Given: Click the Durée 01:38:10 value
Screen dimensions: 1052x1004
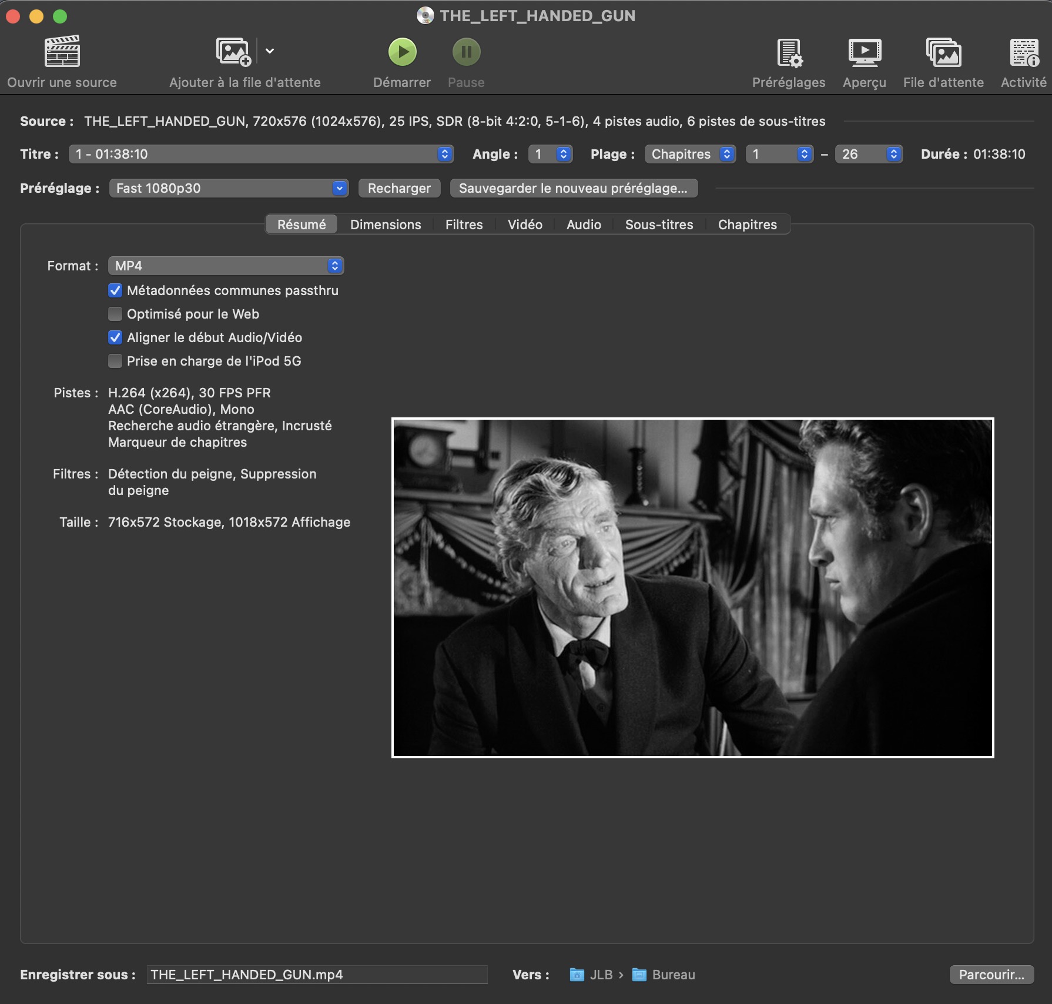Looking at the screenshot, I should [x=999, y=154].
